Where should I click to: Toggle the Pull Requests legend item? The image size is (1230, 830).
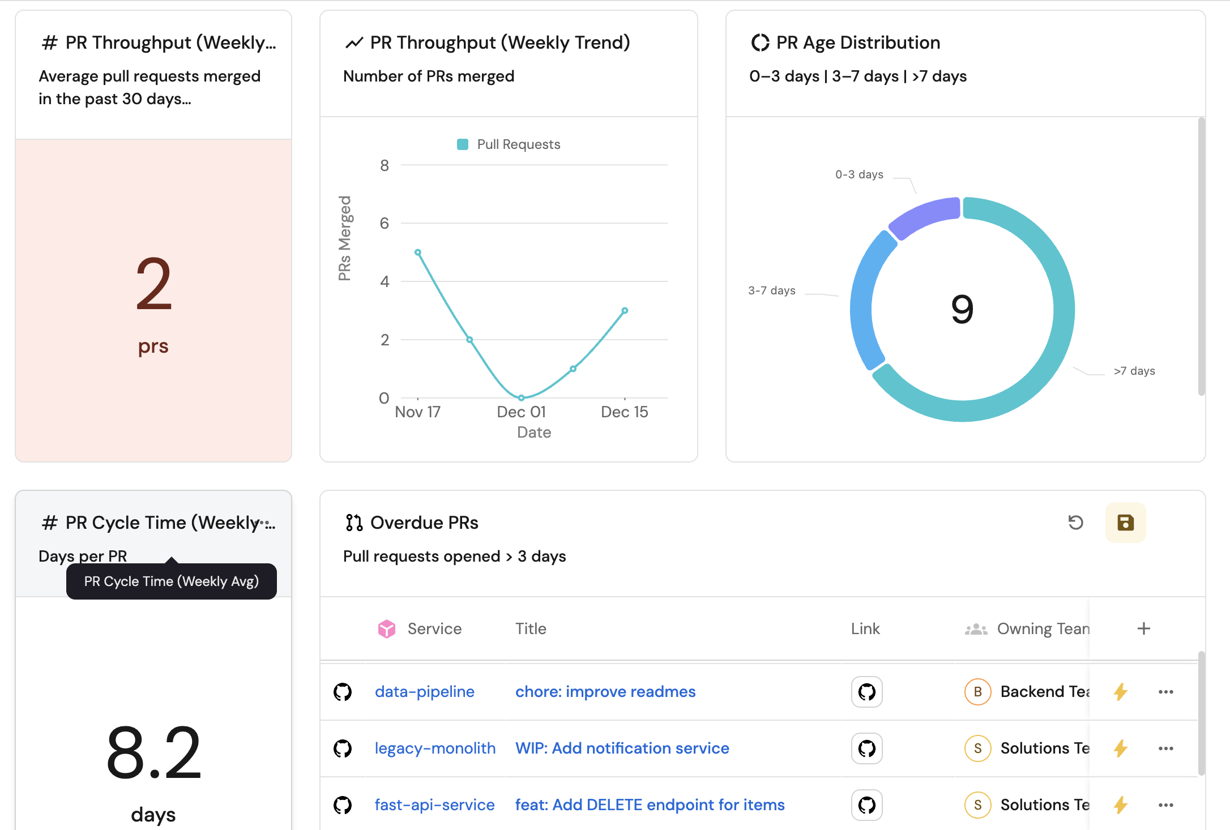pos(509,144)
